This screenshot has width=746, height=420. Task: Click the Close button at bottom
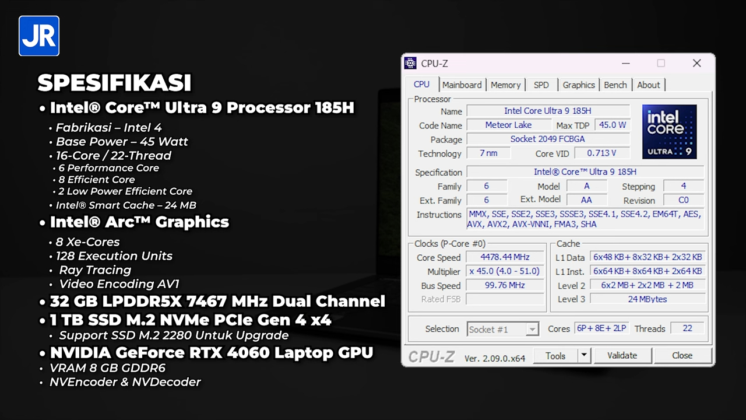coord(682,356)
